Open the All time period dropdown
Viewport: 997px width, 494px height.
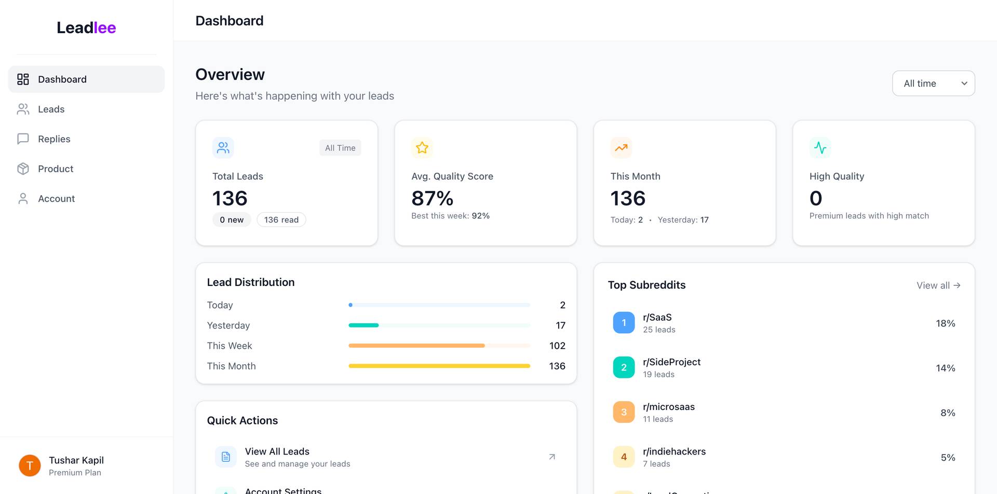click(933, 84)
